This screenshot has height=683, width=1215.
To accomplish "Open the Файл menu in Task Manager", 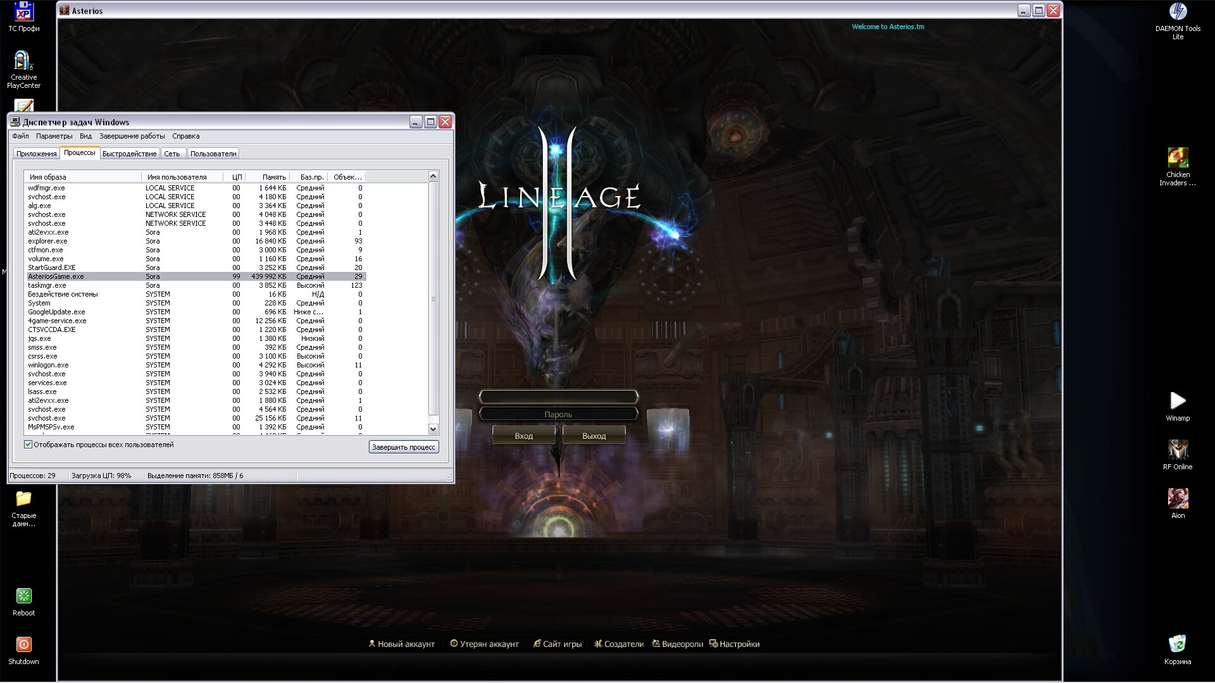I will [20, 136].
